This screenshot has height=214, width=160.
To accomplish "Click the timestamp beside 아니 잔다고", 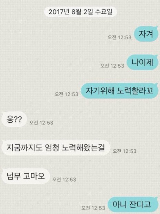I will [x=93, y=208].
